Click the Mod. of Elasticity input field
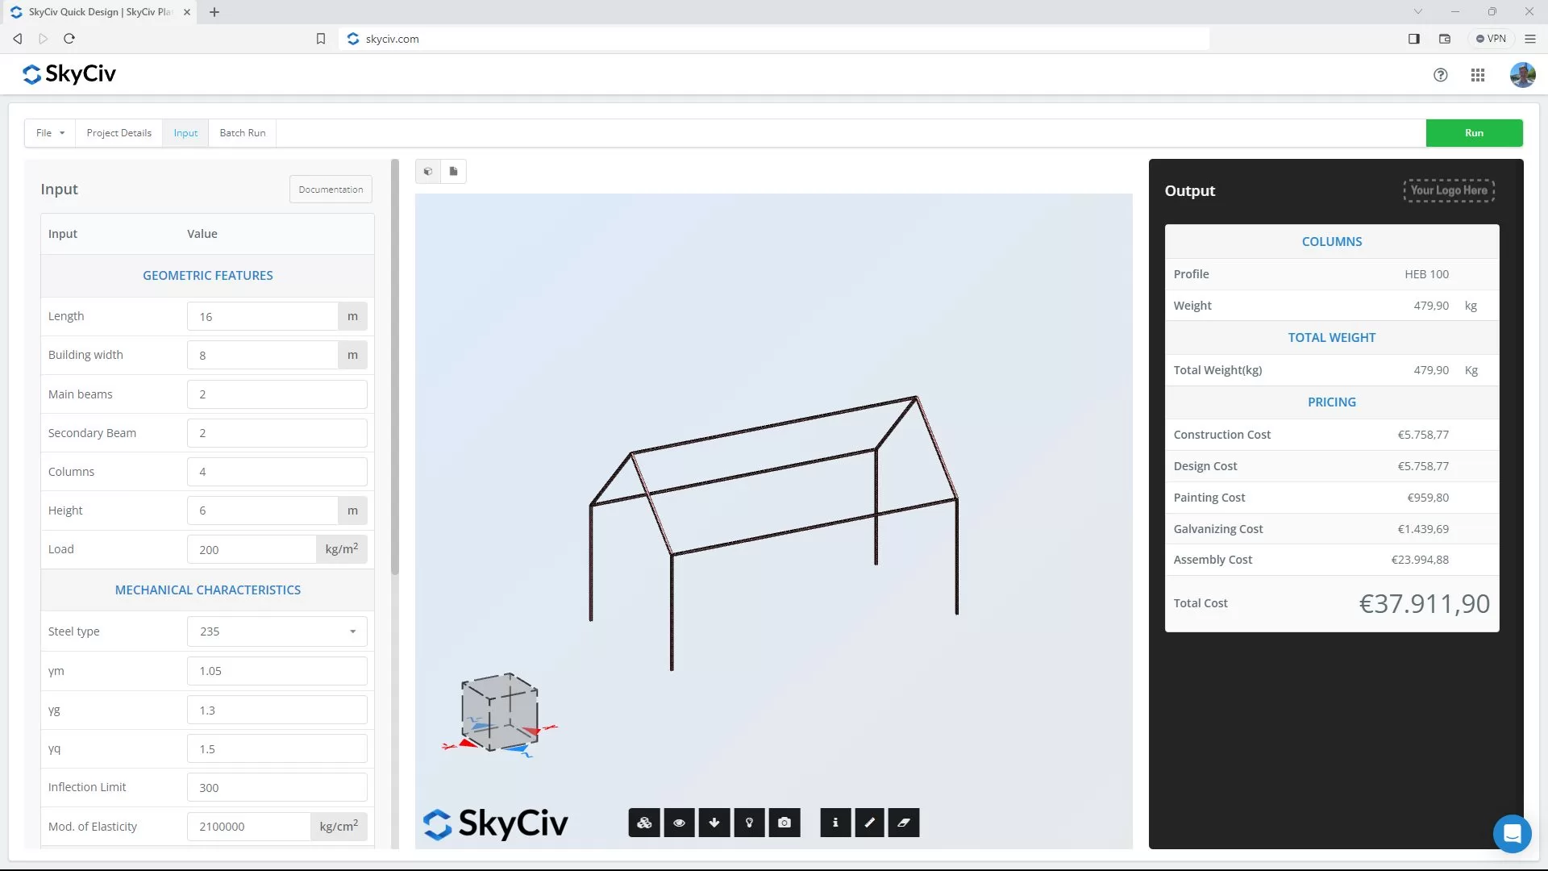 (x=249, y=827)
